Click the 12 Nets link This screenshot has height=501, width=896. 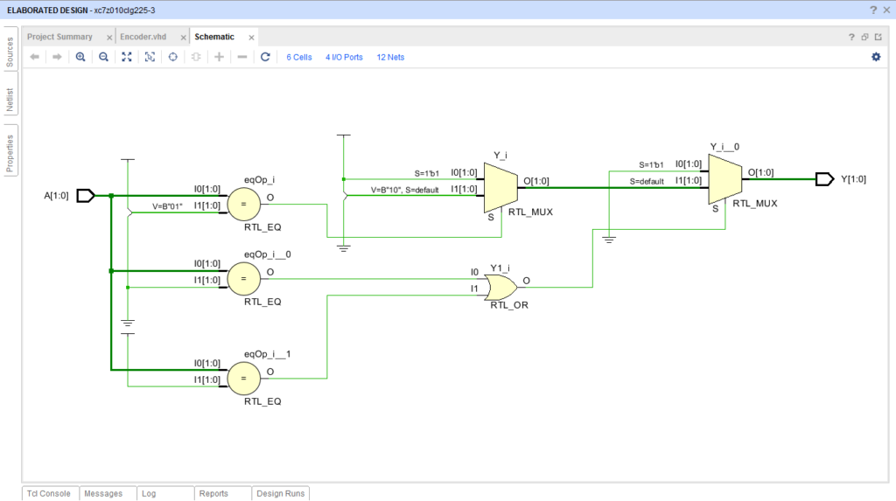(x=390, y=57)
